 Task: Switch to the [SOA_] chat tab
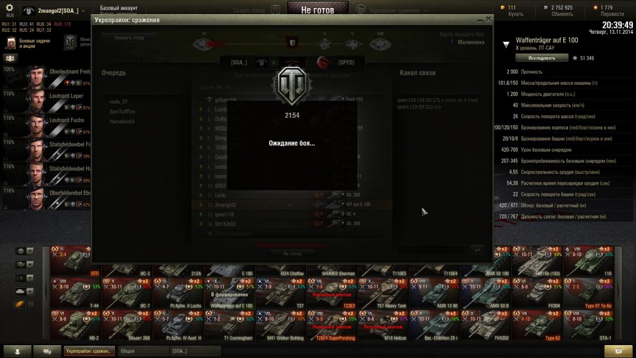(195, 351)
